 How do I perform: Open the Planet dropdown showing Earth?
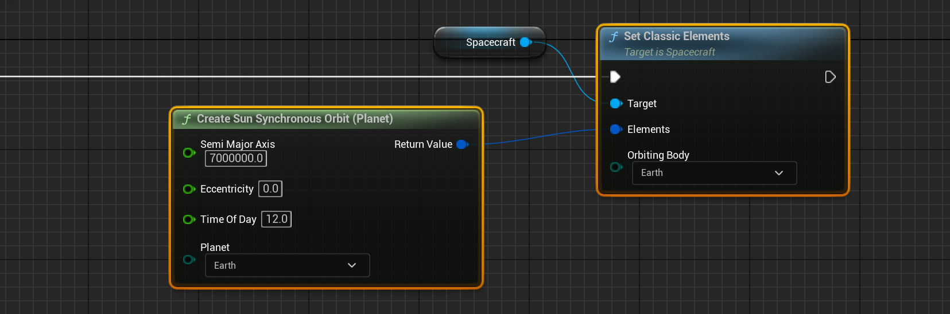287,265
